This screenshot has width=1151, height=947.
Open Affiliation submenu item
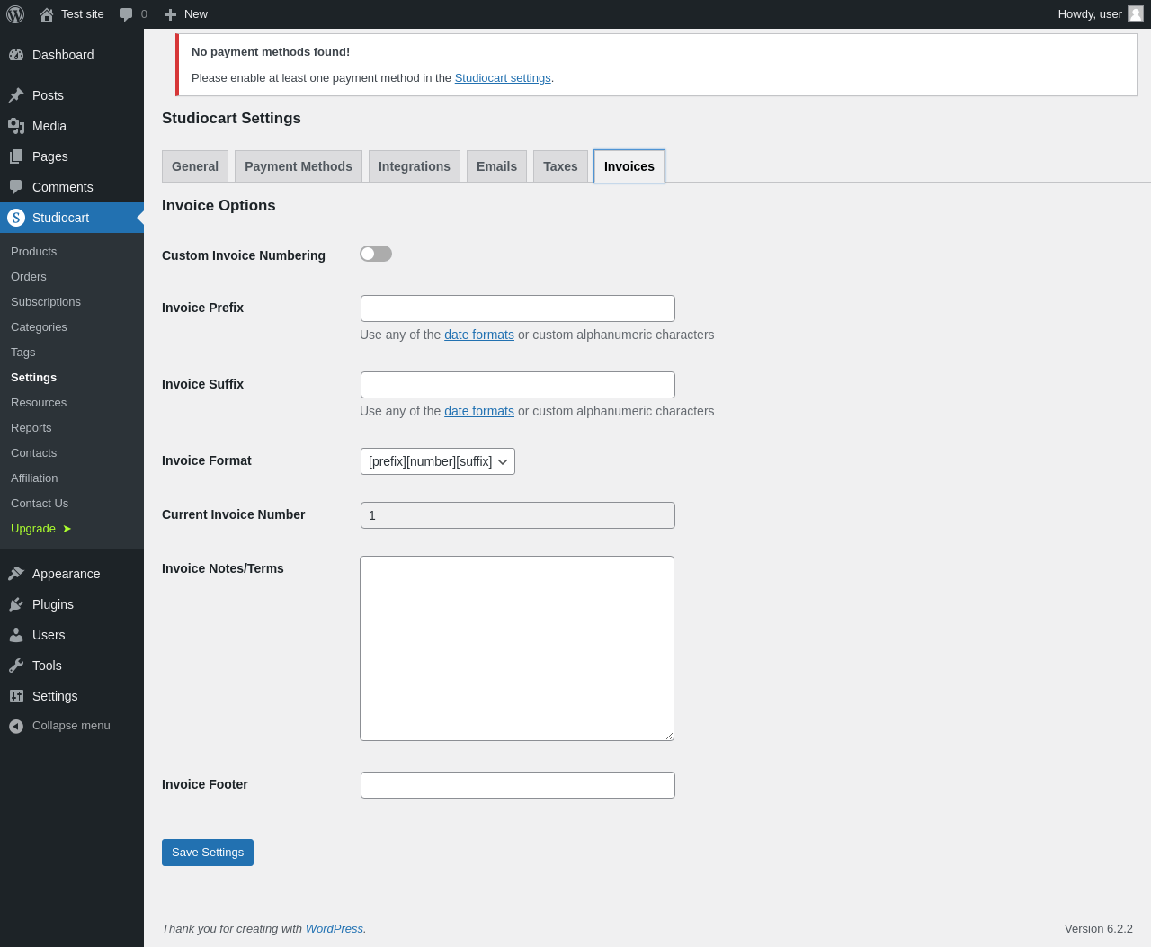[x=72, y=478]
